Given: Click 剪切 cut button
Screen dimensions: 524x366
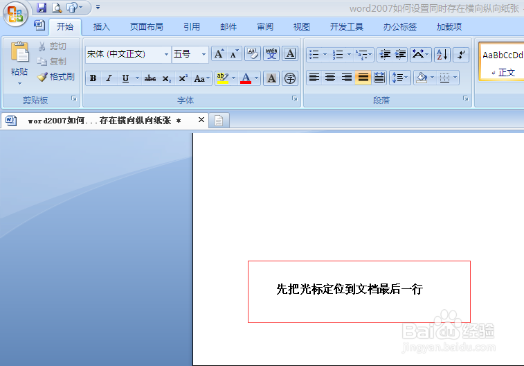Looking at the screenshot, I should (x=53, y=46).
